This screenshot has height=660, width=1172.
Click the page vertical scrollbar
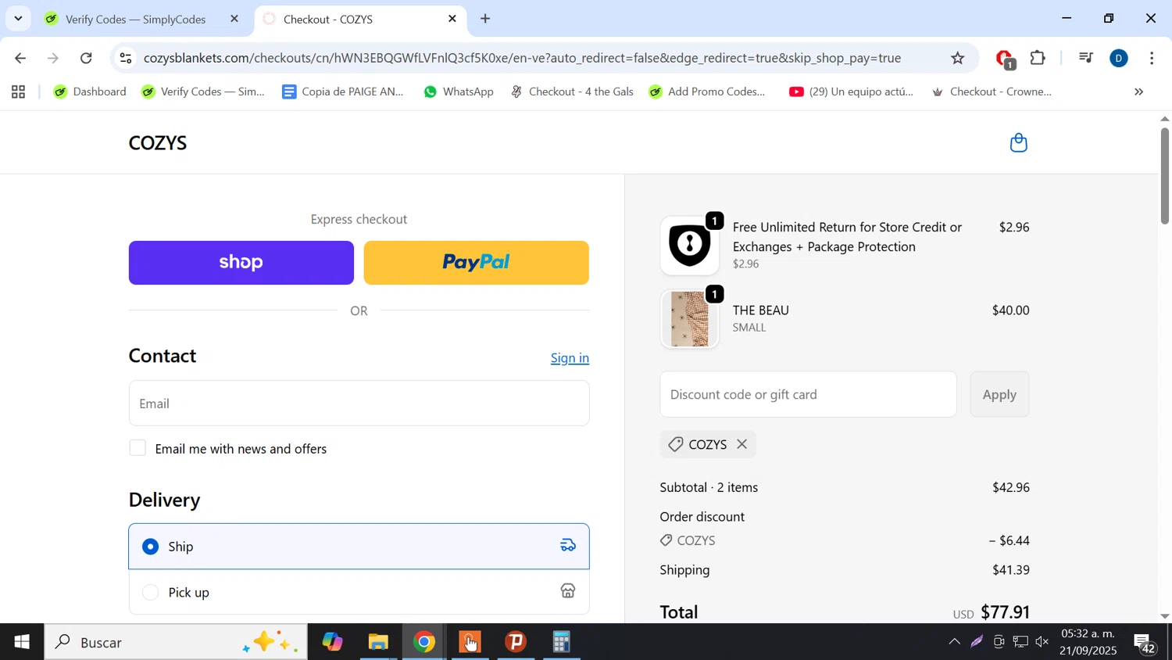(x=1164, y=175)
